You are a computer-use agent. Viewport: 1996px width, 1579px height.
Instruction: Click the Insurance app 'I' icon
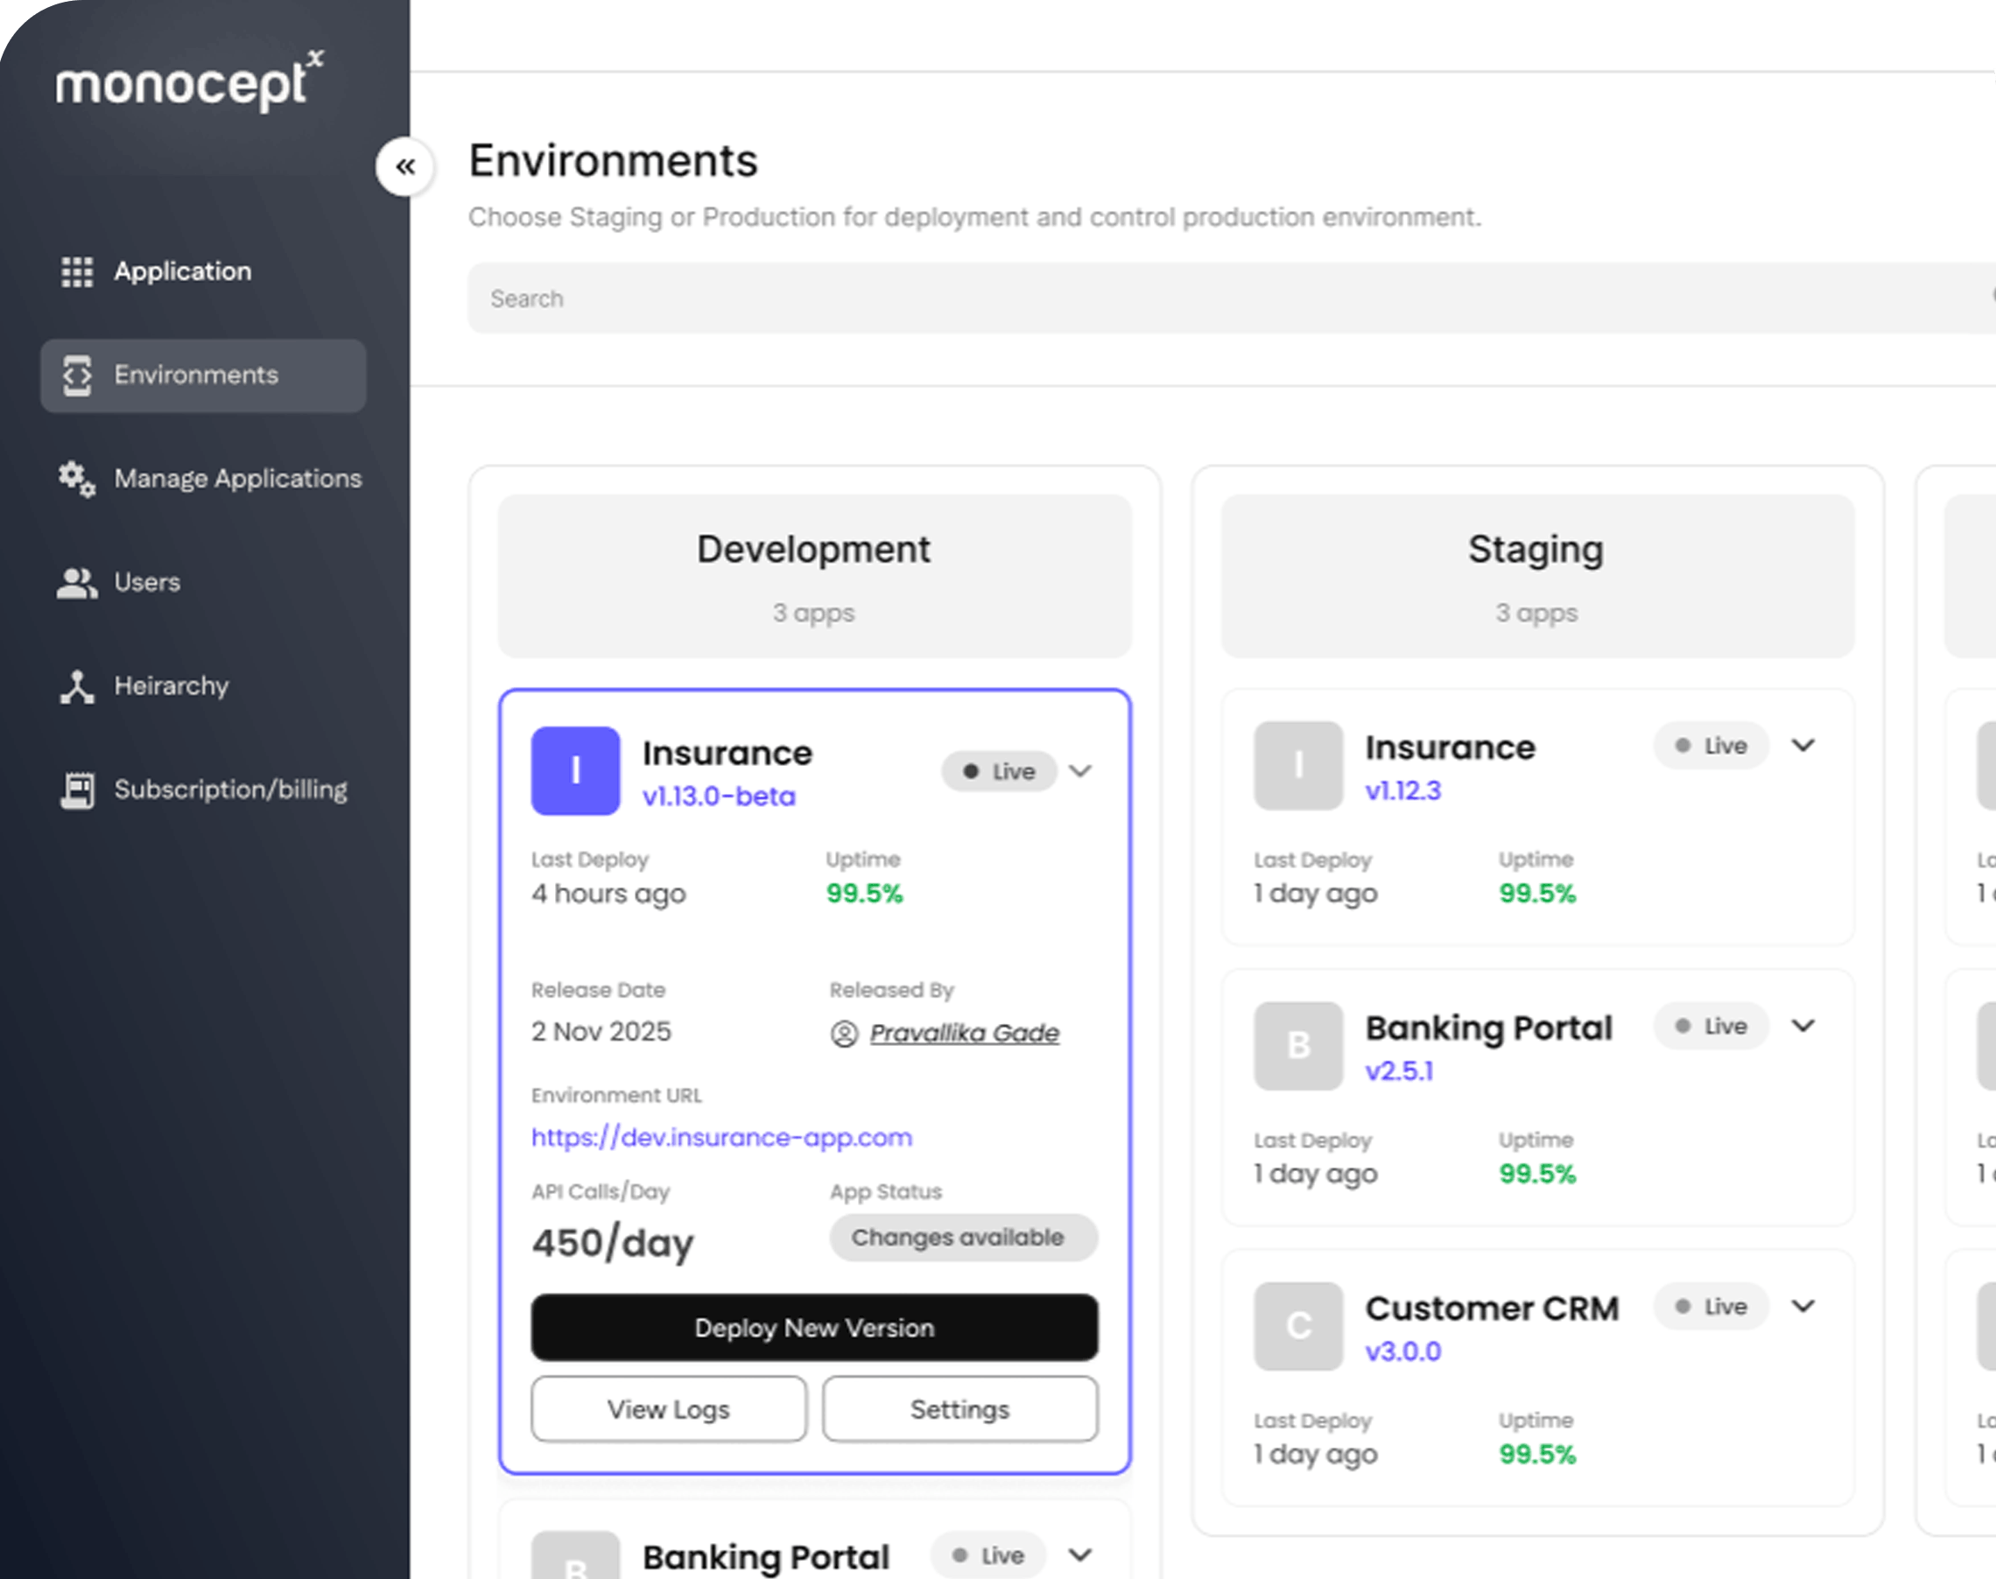pyautogui.click(x=574, y=772)
